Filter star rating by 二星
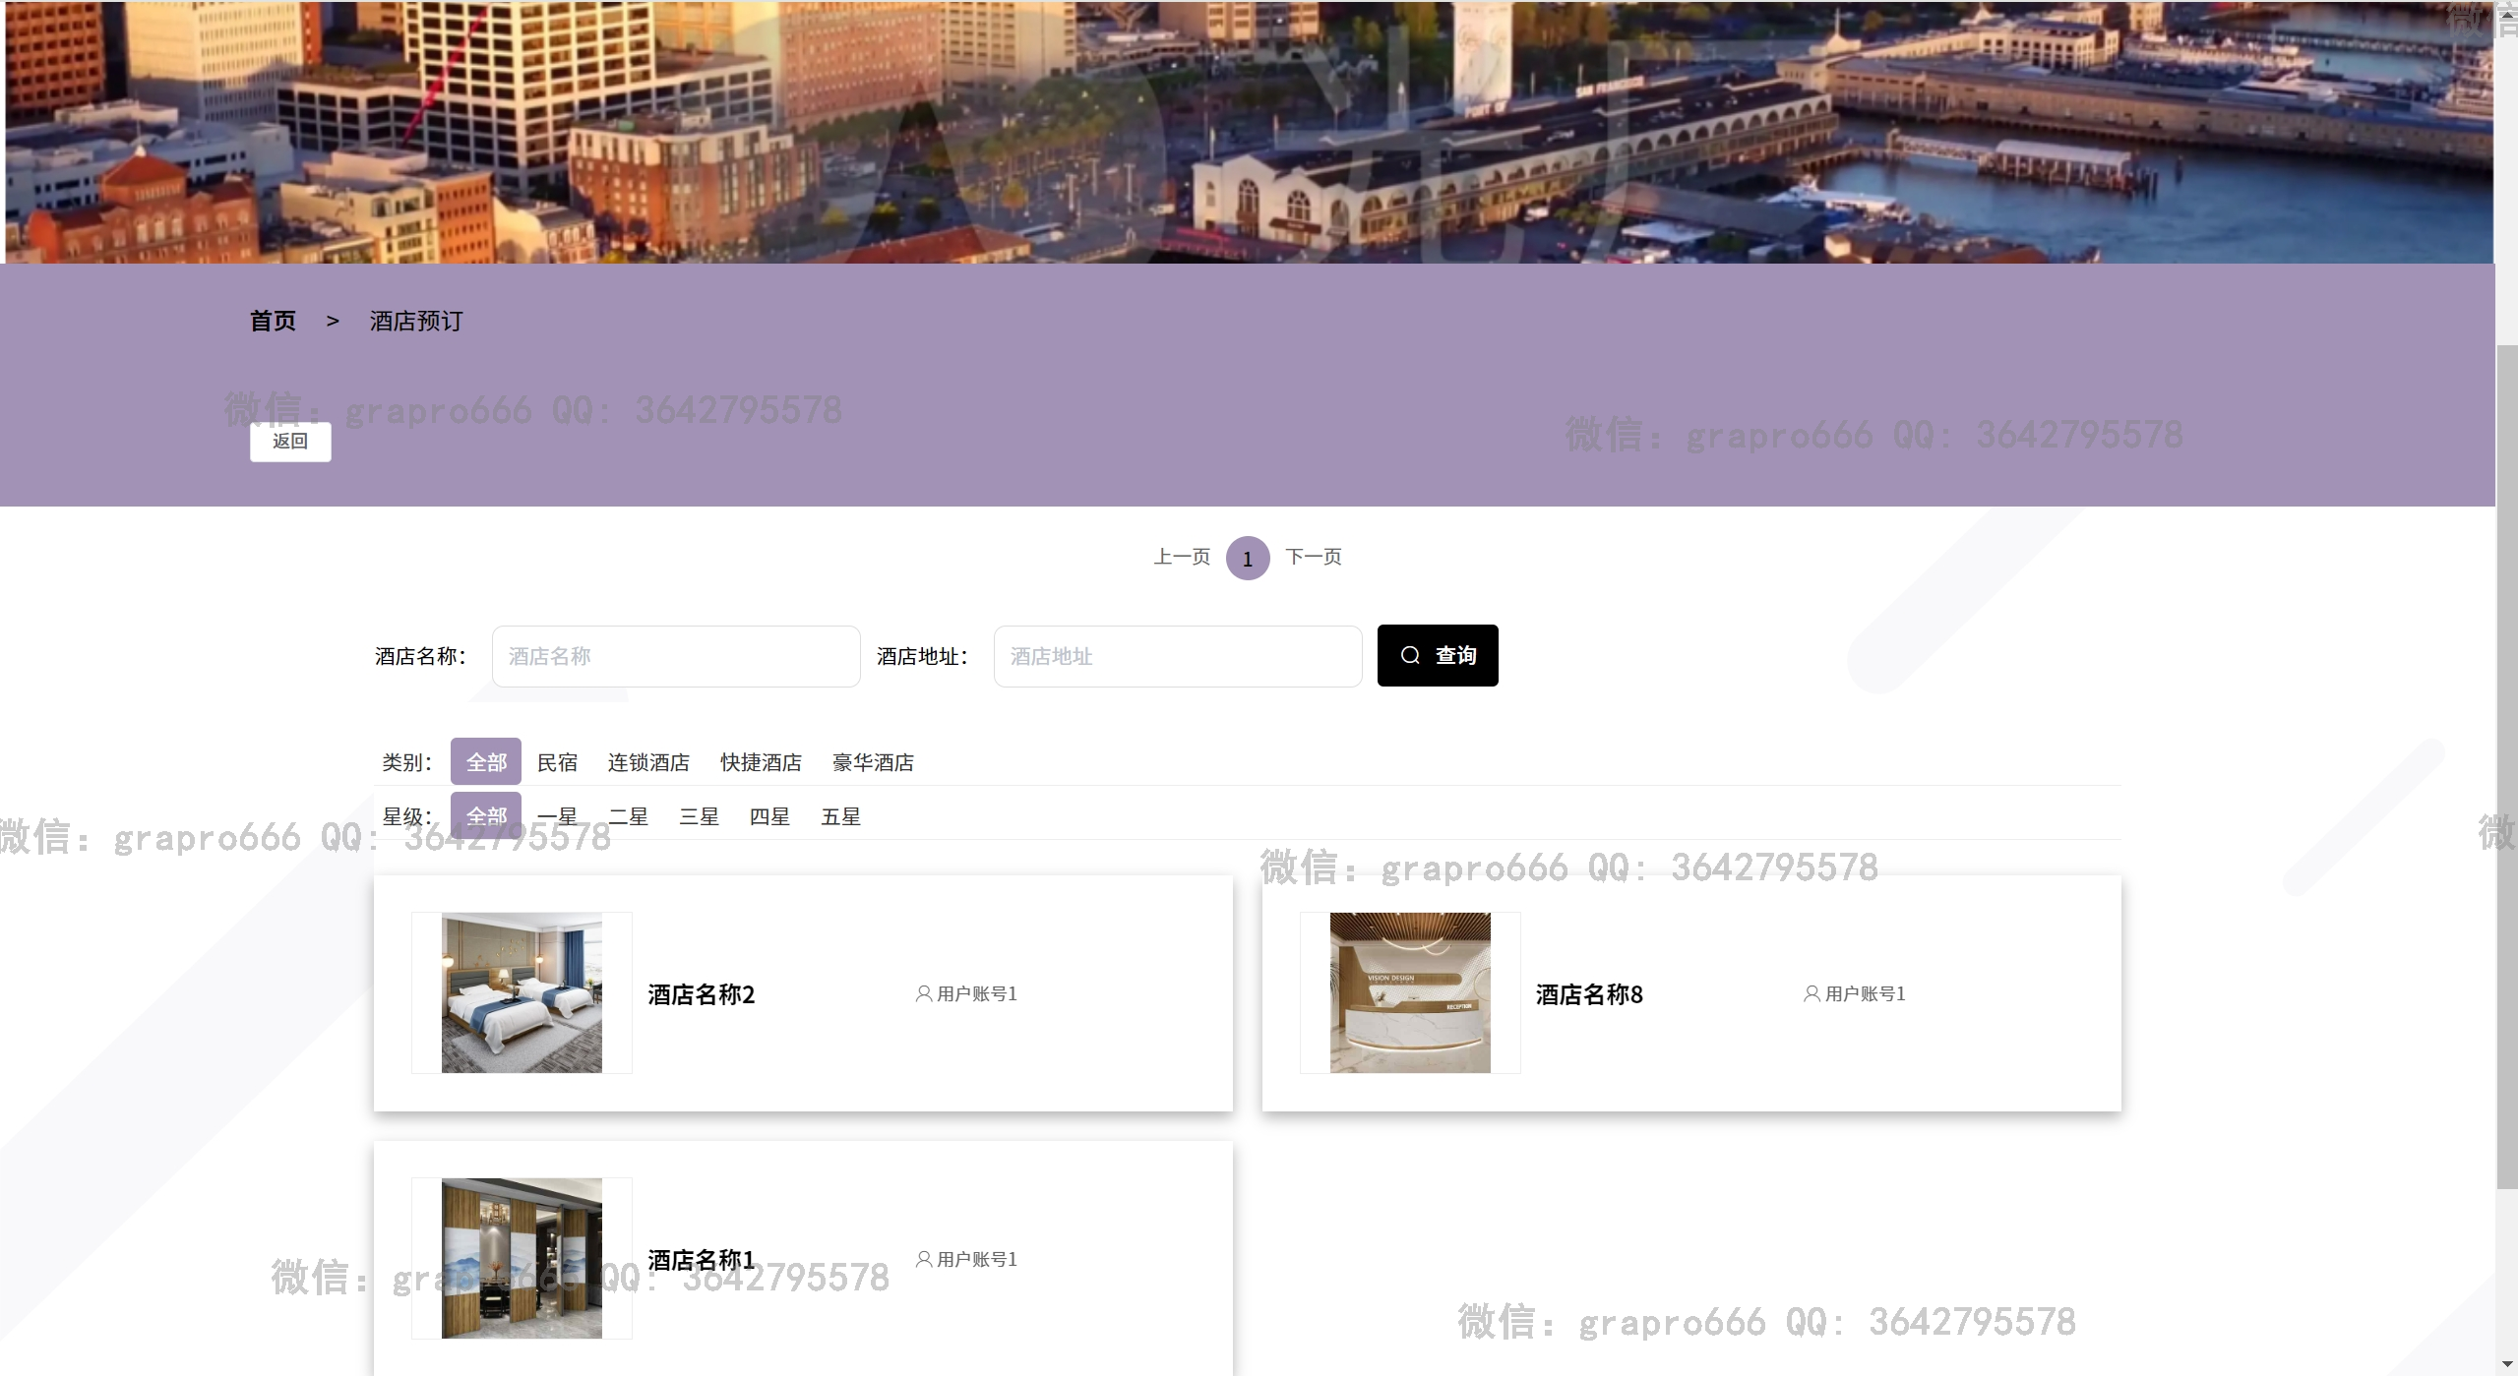2518x1376 pixels. 628,816
